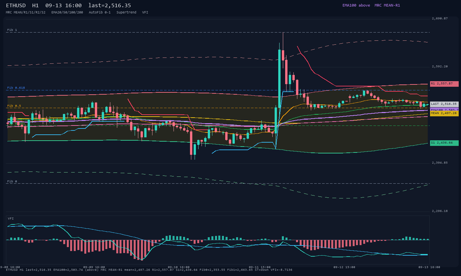This screenshot has width=461, height=276.
Task: Click the last=2,516.35 header value
Action: (110, 6)
